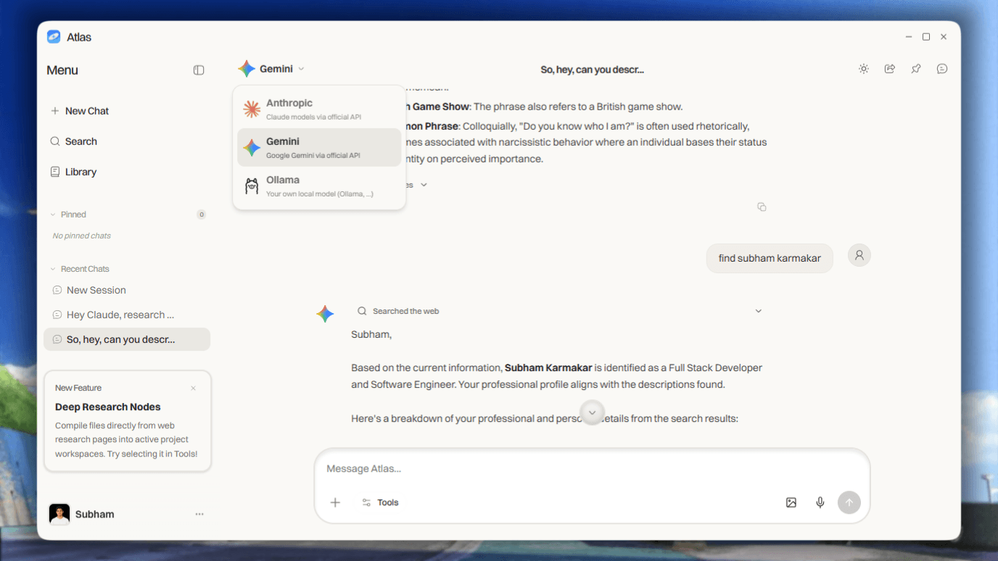The height and width of the screenshot is (561, 998).
Task: Click the pinned count badge '0'
Action: 201,215
